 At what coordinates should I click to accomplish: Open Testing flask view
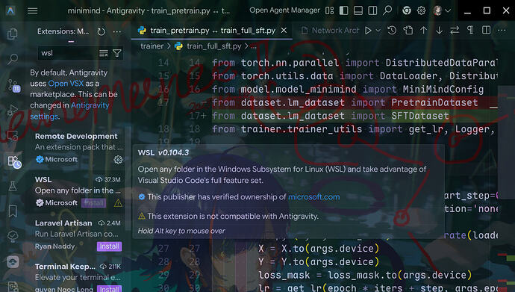(x=13, y=186)
